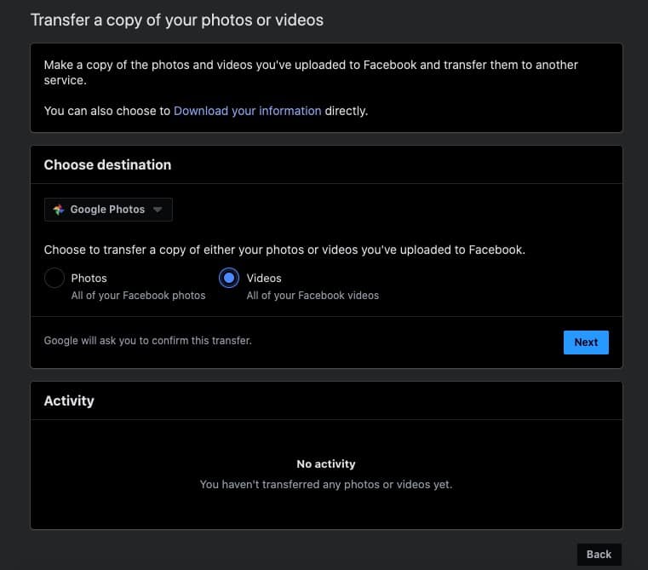Click the "Videos" option label

pos(264,278)
